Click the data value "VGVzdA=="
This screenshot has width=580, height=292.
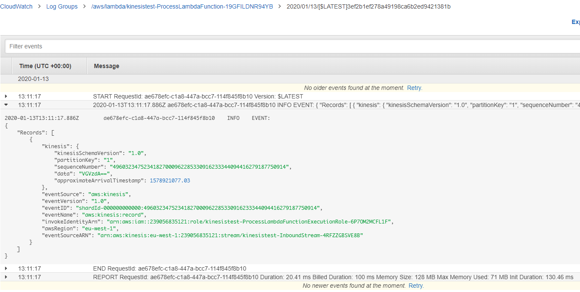click(x=95, y=174)
